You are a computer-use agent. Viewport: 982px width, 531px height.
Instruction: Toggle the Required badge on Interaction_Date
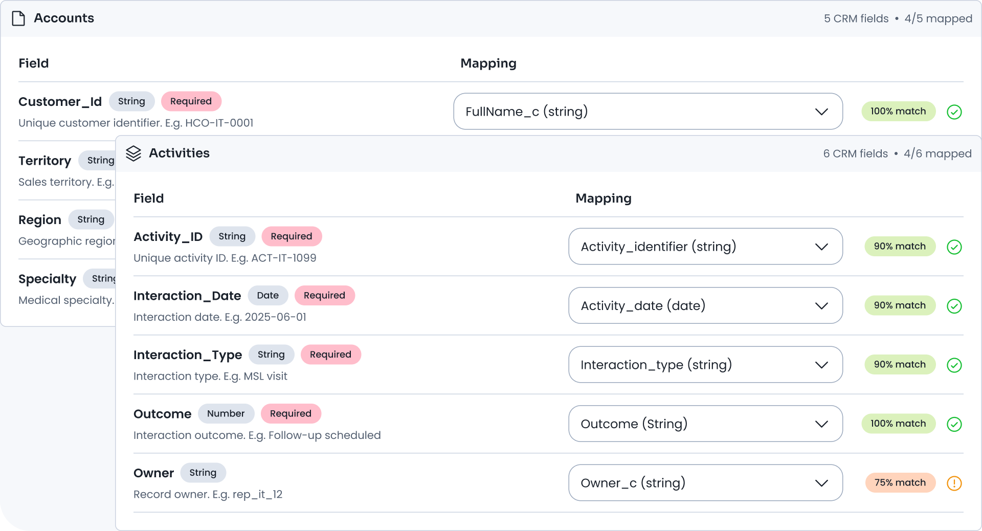click(324, 295)
